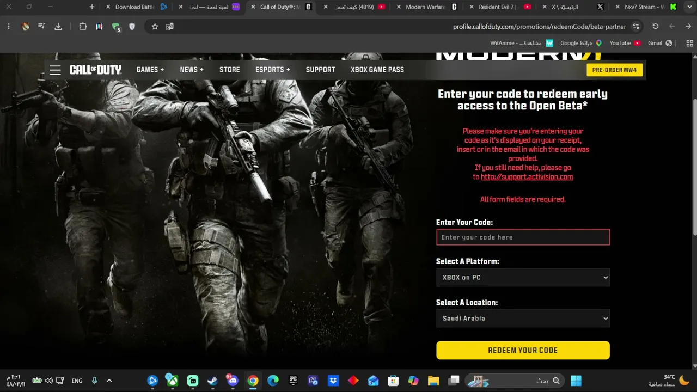
Task: Open Discord from the taskbar
Action: (x=233, y=381)
